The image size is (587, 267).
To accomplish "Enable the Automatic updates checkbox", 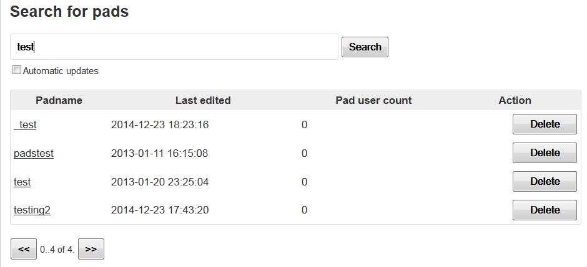I will pos(17,70).
